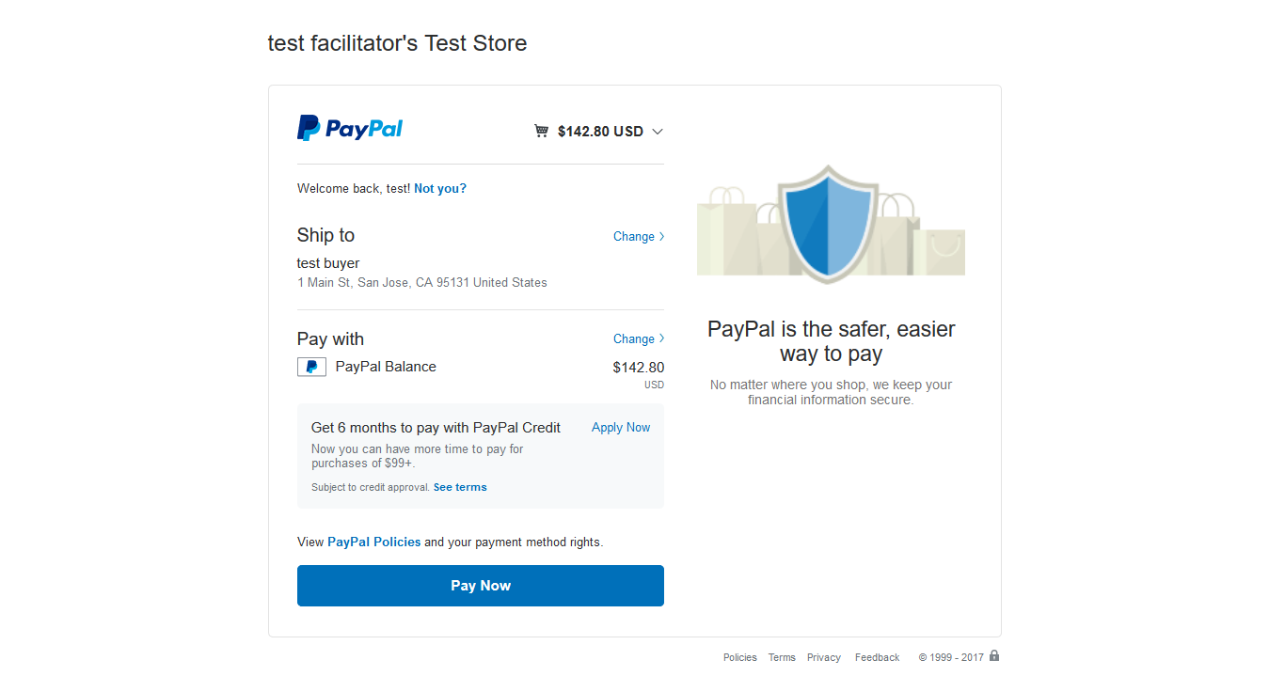The image size is (1269, 676).
Task: Open Change link for Ship to
Action: pos(639,236)
